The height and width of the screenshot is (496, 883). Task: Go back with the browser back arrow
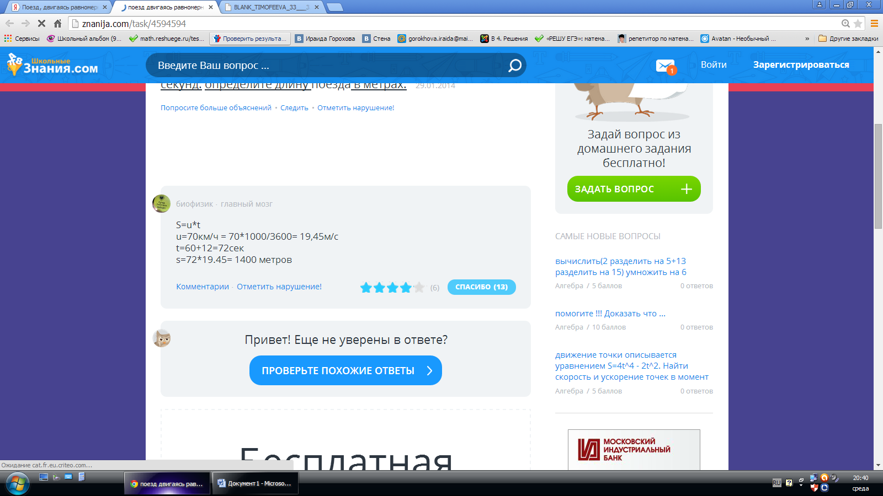point(9,24)
